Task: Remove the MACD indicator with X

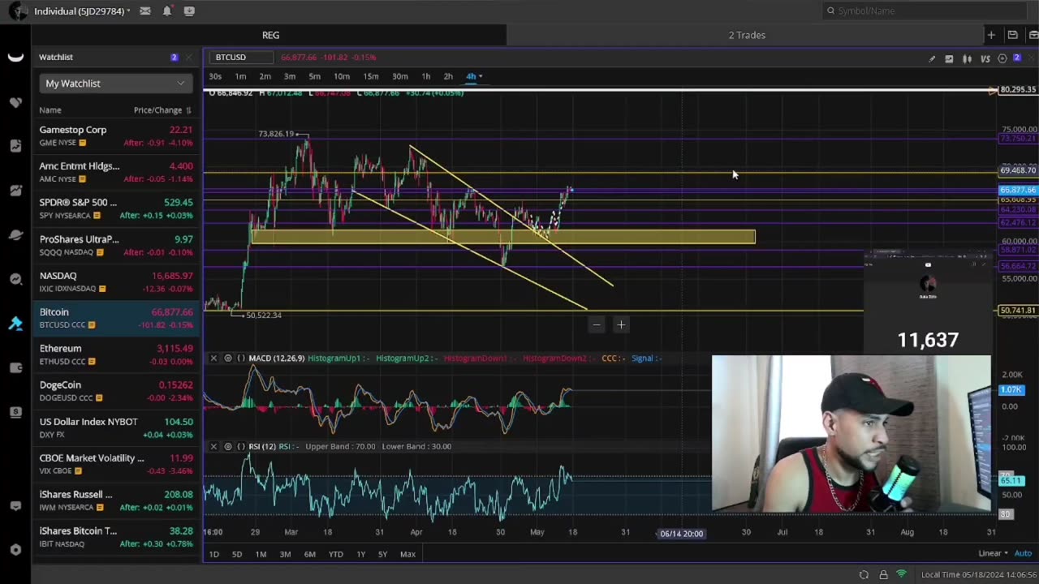Action: (x=213, y=358)
